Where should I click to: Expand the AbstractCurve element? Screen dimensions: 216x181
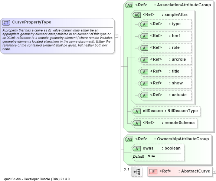tap(214, 172)
